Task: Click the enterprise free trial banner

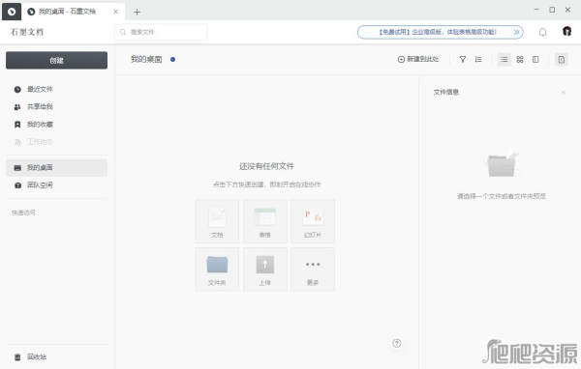Action: click(x=441, y=32)
